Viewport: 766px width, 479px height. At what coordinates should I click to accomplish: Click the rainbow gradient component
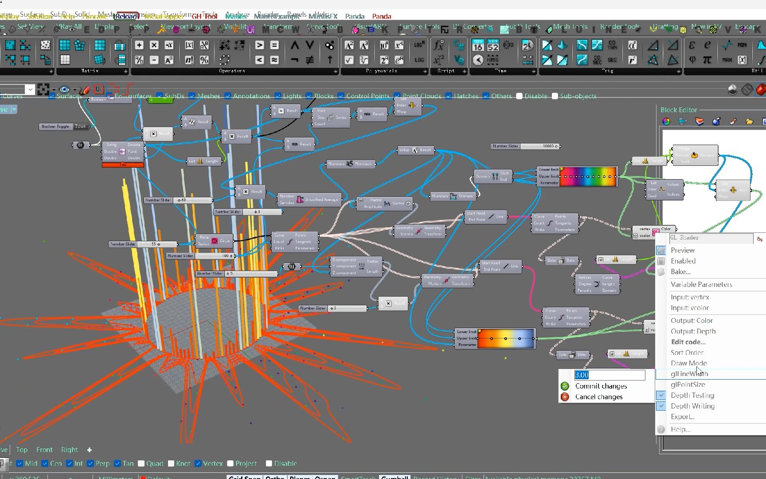coord(577,176)
